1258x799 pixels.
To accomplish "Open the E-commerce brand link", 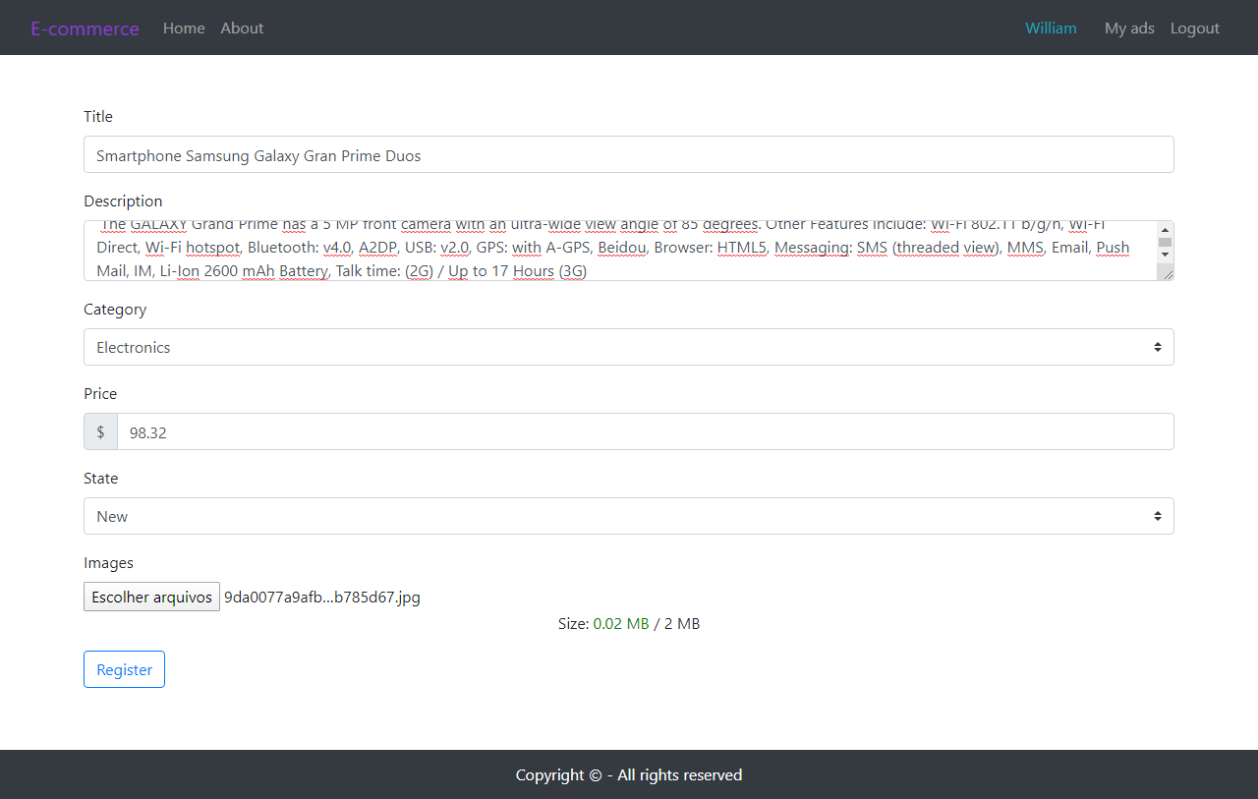I will point(85,29).
